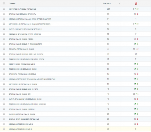This screenshot has width=151, height=132.
Task: Sort by the Запрос column header
Action: coord(13,4)
